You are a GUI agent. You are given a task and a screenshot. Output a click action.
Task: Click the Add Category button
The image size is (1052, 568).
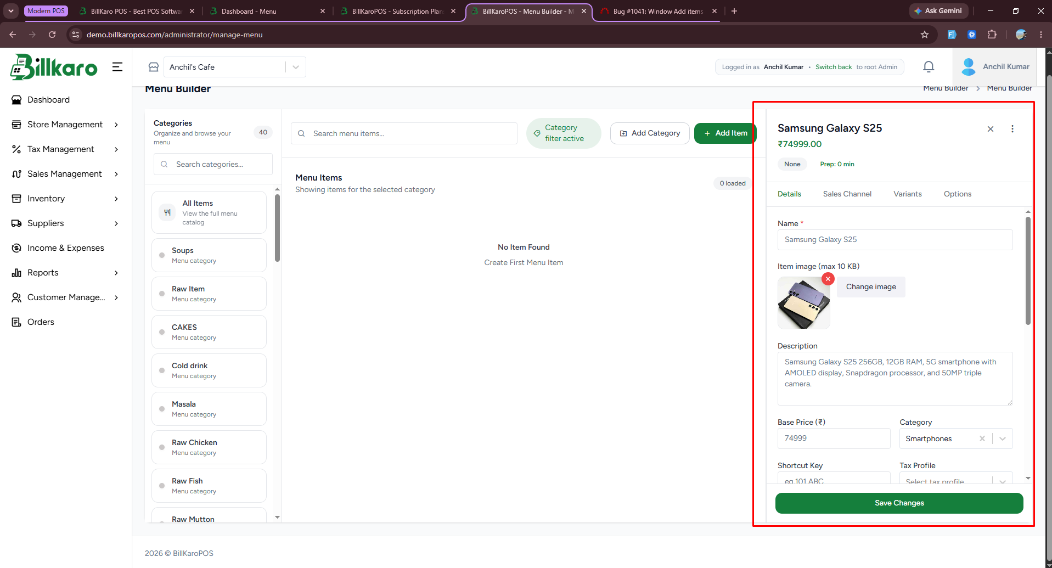(650, 133)
